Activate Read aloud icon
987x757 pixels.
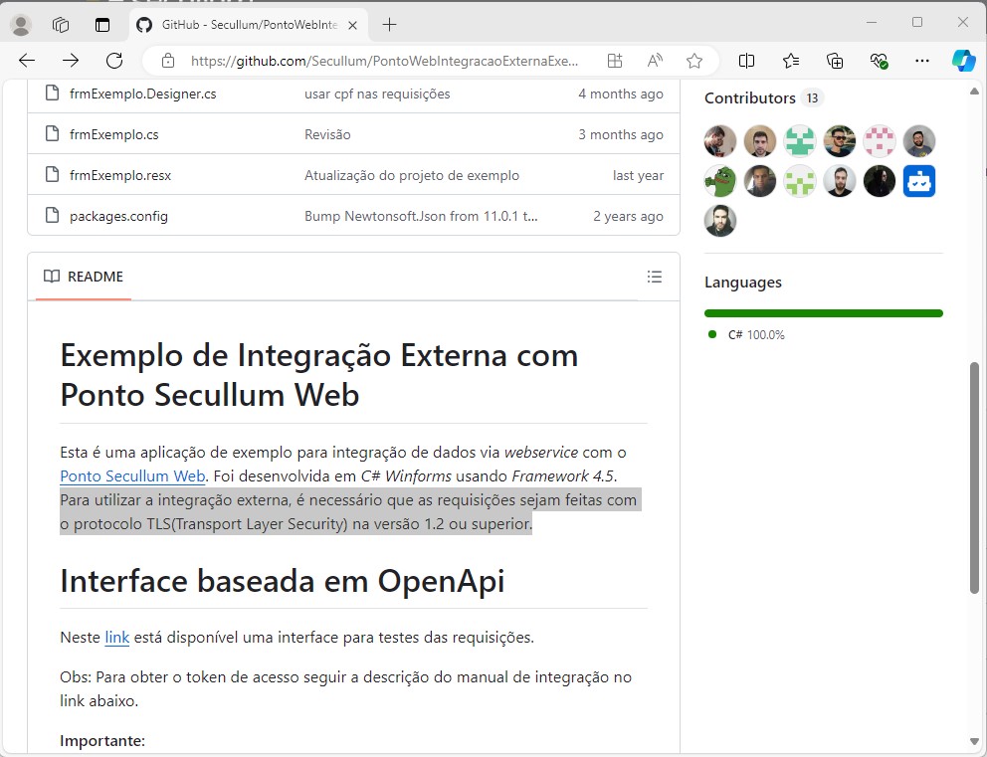[655, 61]
